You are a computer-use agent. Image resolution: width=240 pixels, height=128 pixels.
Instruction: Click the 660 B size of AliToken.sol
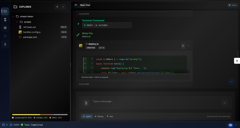[63, 27]
